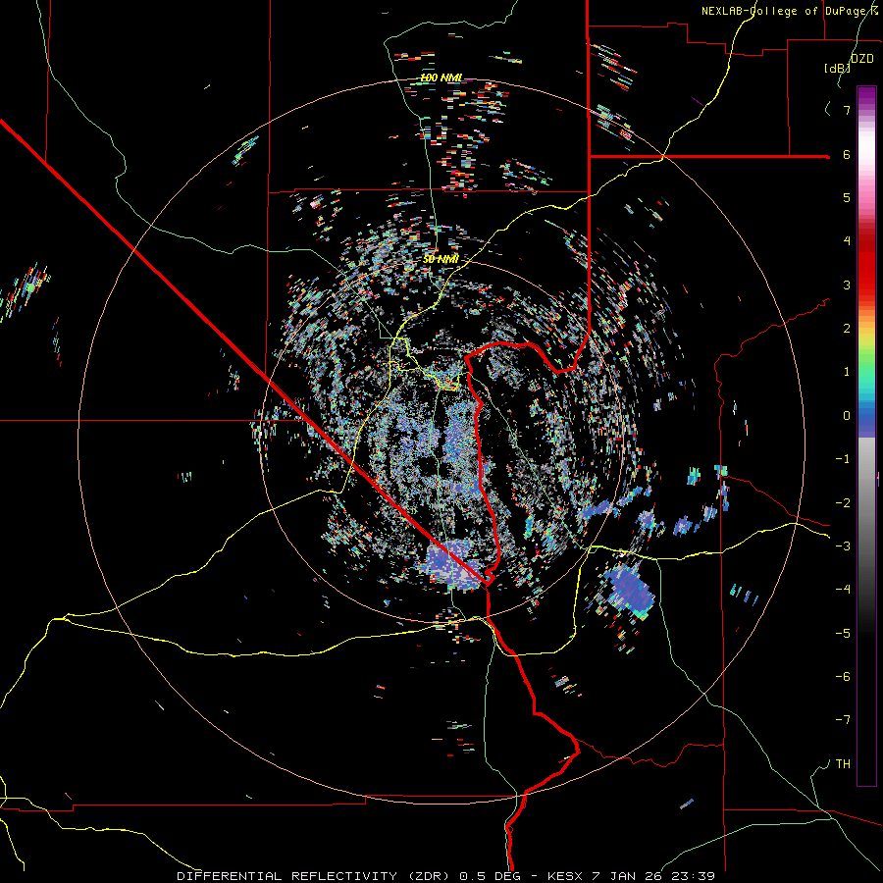This screenshot has height=883, width=883.
Task: Click the 0 value on the dB scale
Action: point(847,416)
